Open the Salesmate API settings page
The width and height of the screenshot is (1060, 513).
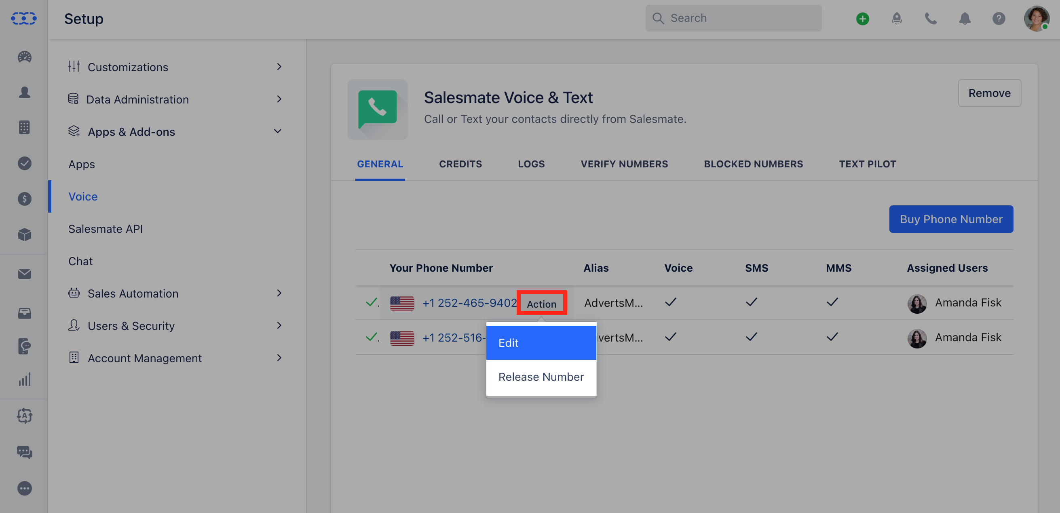tap(106, 229)
